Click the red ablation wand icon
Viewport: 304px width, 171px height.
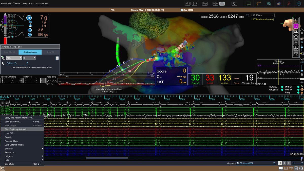coord(288,4)
